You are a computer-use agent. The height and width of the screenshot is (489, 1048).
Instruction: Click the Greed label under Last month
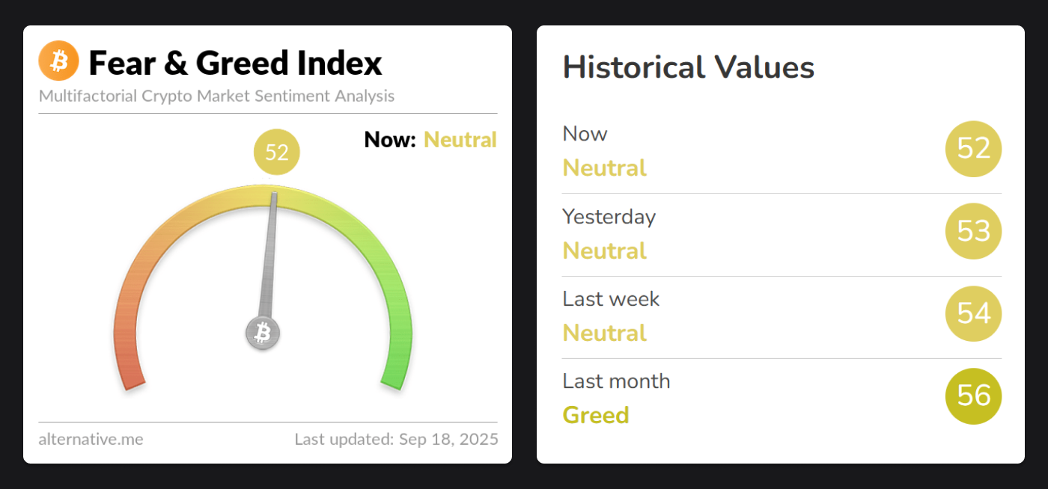pos(596,415)
